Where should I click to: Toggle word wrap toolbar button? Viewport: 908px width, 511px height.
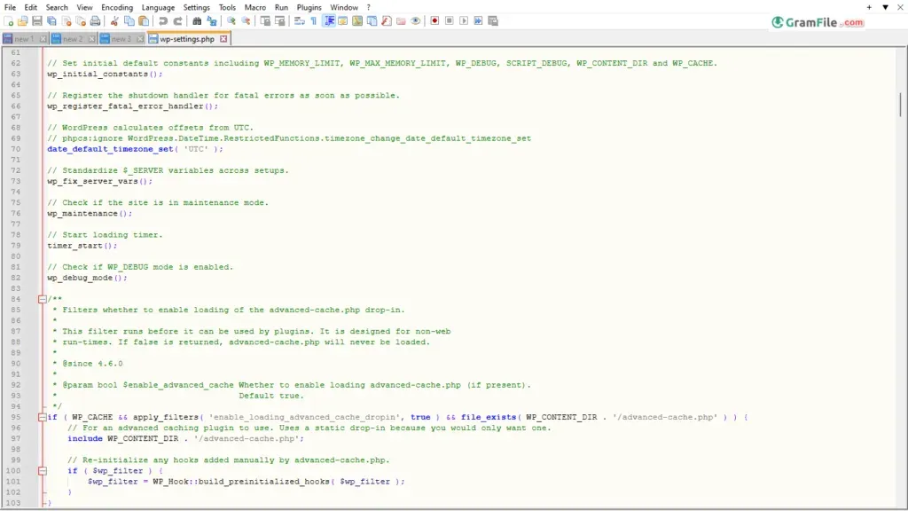pos(300,21)
